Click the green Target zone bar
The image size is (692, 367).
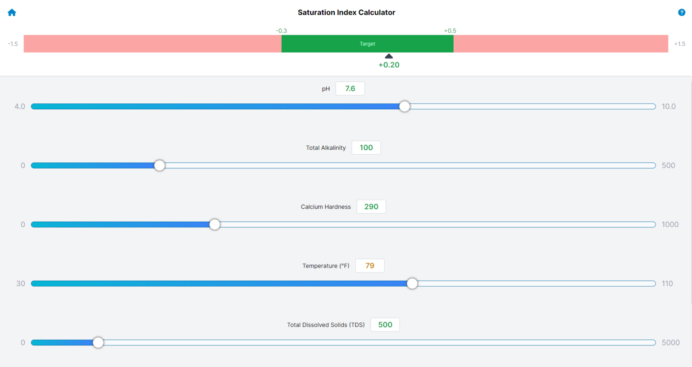pos(367,44)
